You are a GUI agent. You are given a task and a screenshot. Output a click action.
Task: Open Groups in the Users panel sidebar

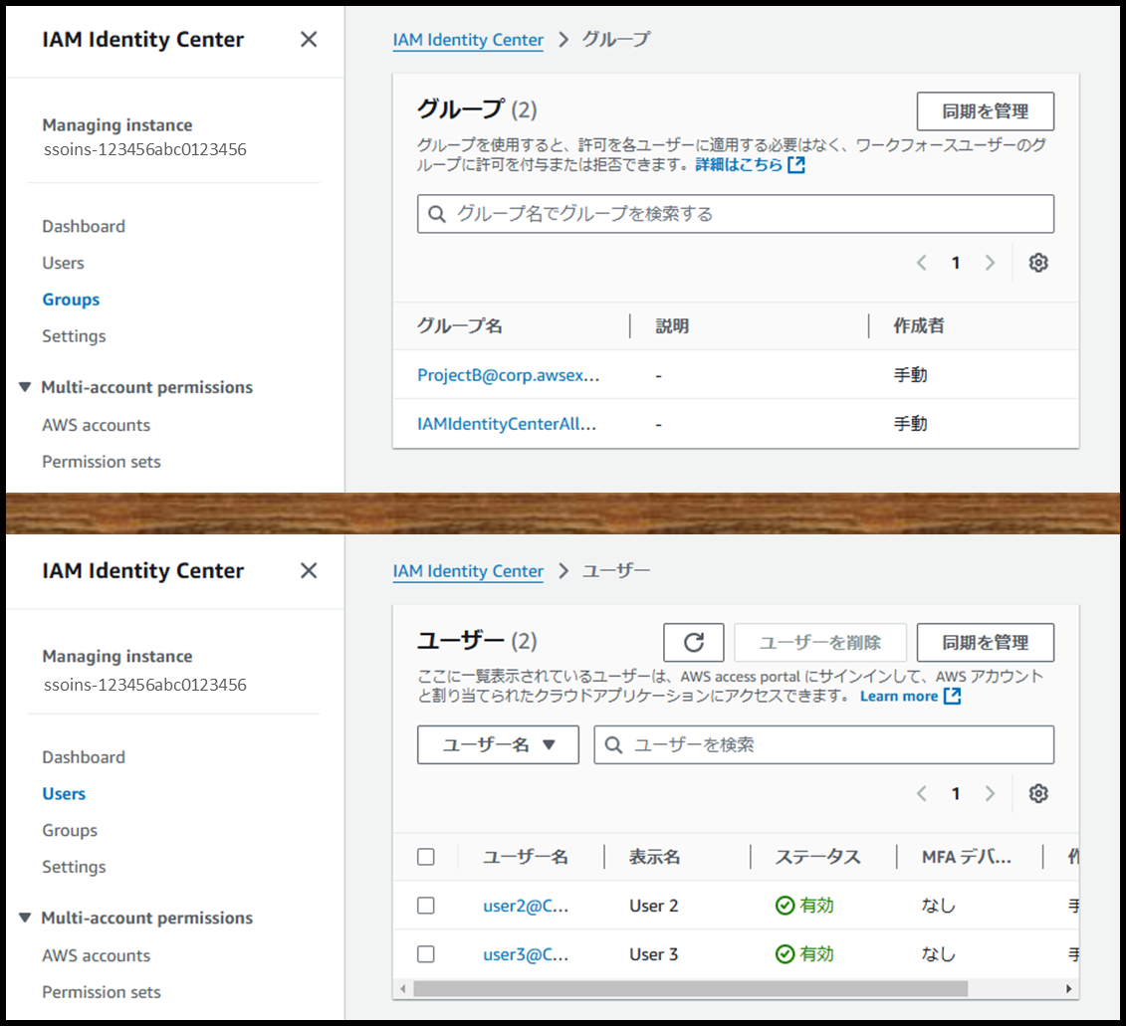(x=70, y=830)
